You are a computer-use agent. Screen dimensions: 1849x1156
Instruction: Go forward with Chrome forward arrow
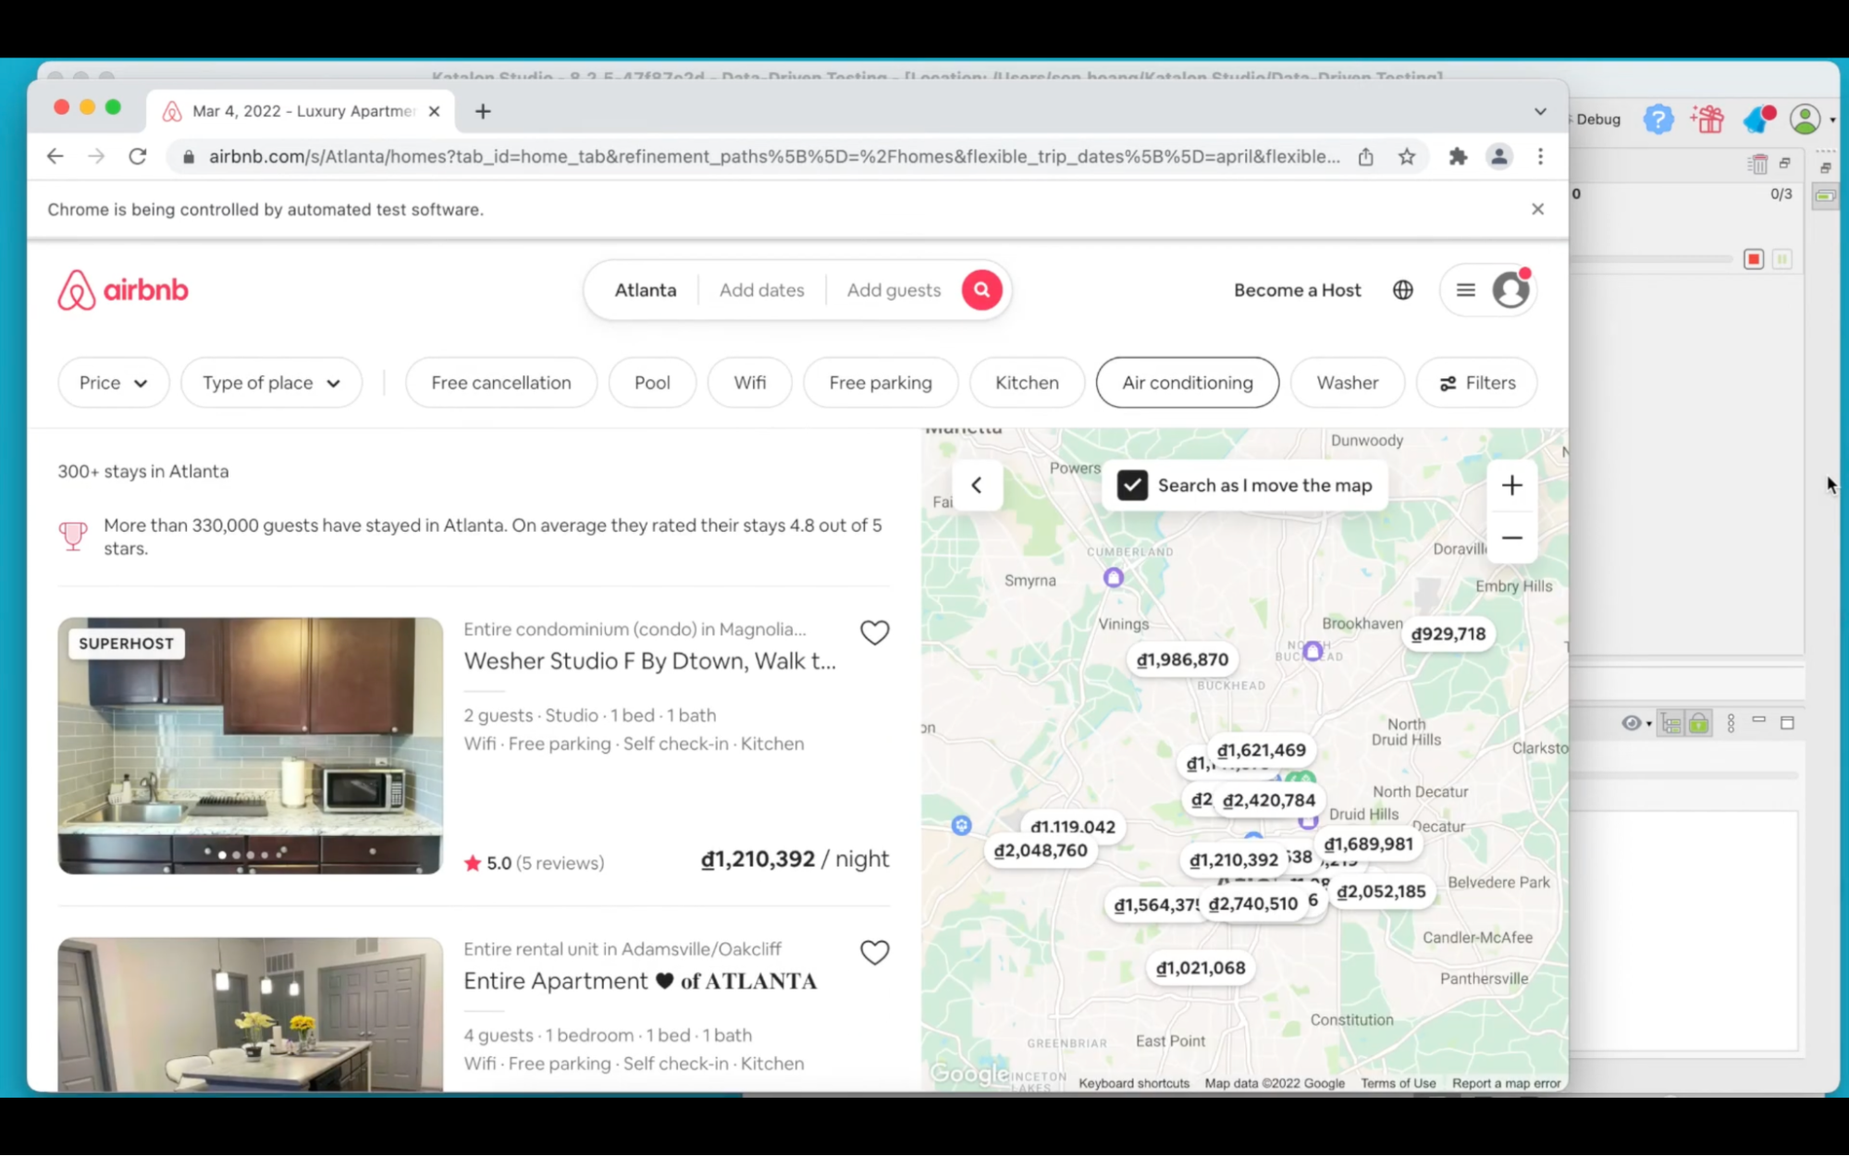[96, 156]
